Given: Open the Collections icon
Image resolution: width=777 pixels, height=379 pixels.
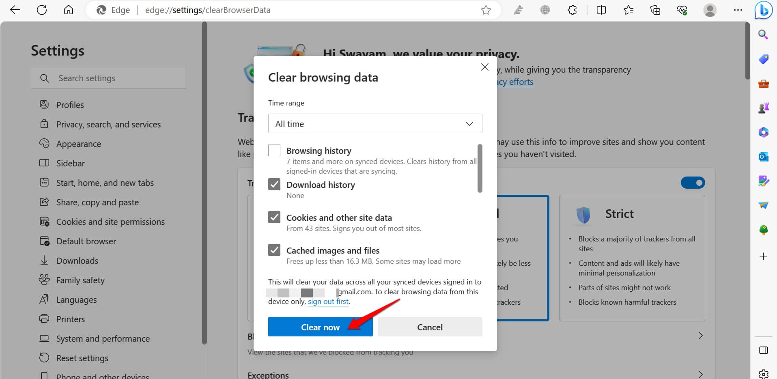Looking at the screenshot, I should (x=655, y=10).
